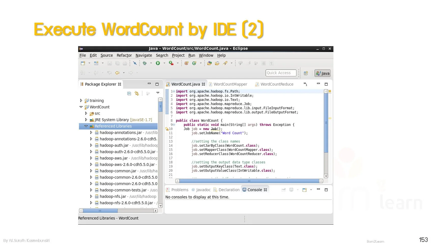Image resolution: width=436 pixels, height=245 pixels.
Task: Switch to the Declaration tab
Action: pos(227,190)
